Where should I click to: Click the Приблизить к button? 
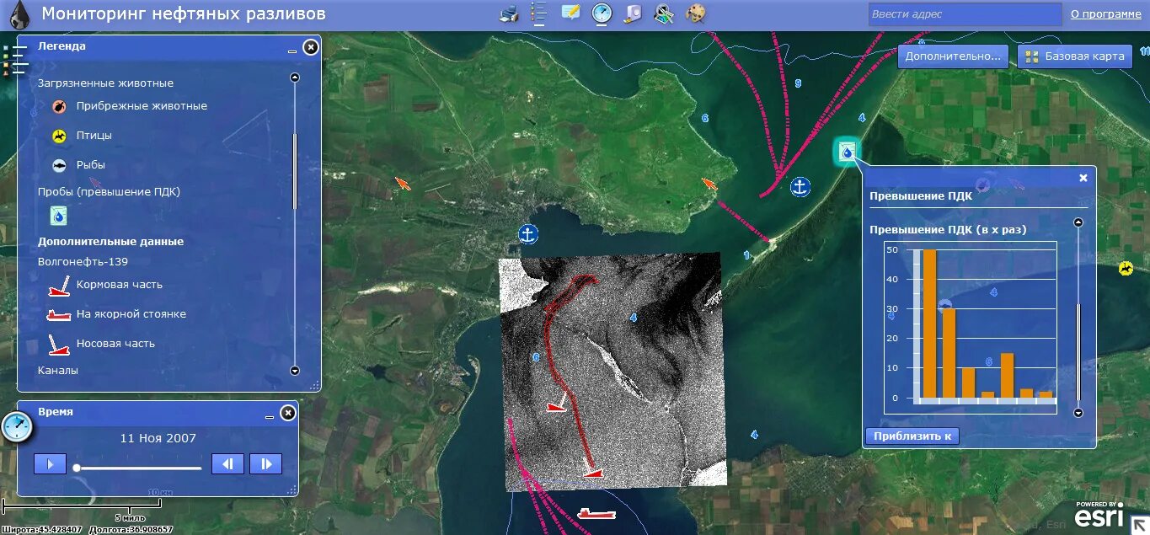coord(912,436)
